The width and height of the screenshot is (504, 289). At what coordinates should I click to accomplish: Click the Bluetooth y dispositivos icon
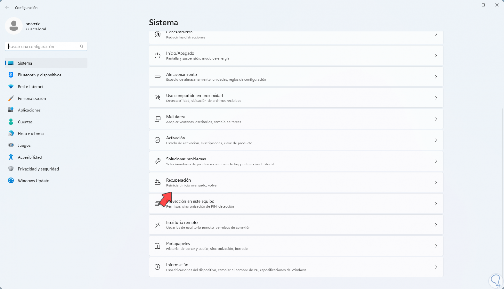tap(11, 75)
